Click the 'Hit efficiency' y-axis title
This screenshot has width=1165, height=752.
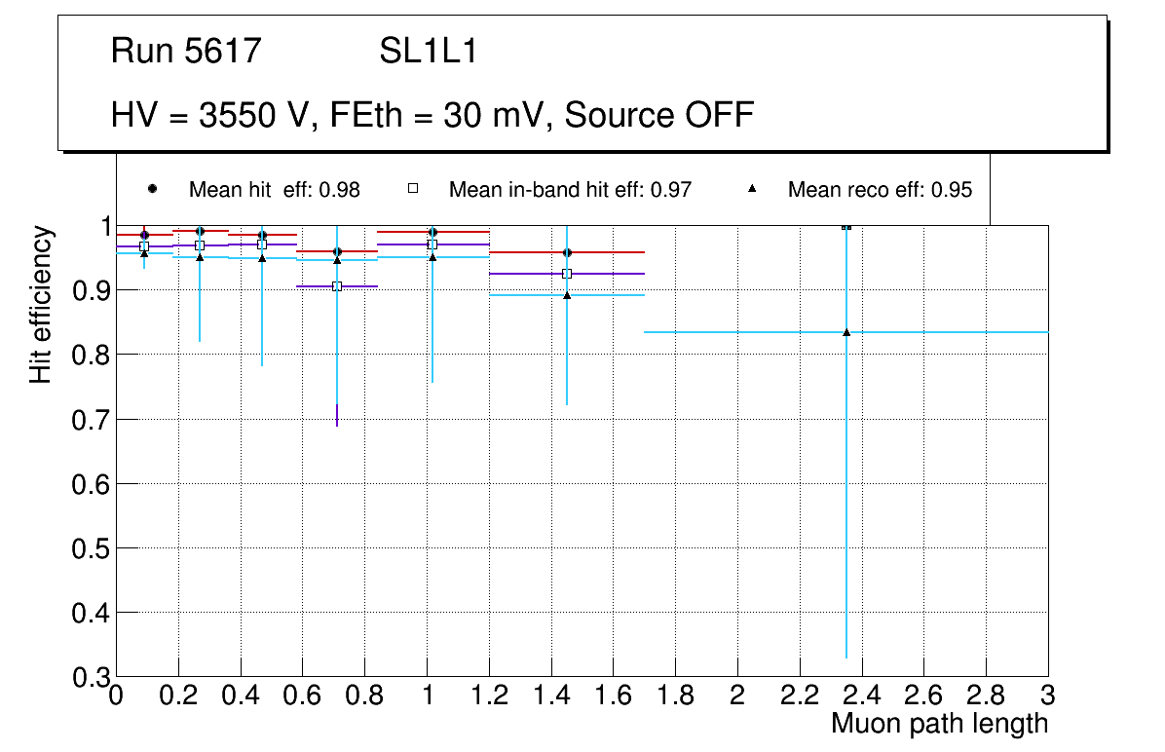(41, 304)
